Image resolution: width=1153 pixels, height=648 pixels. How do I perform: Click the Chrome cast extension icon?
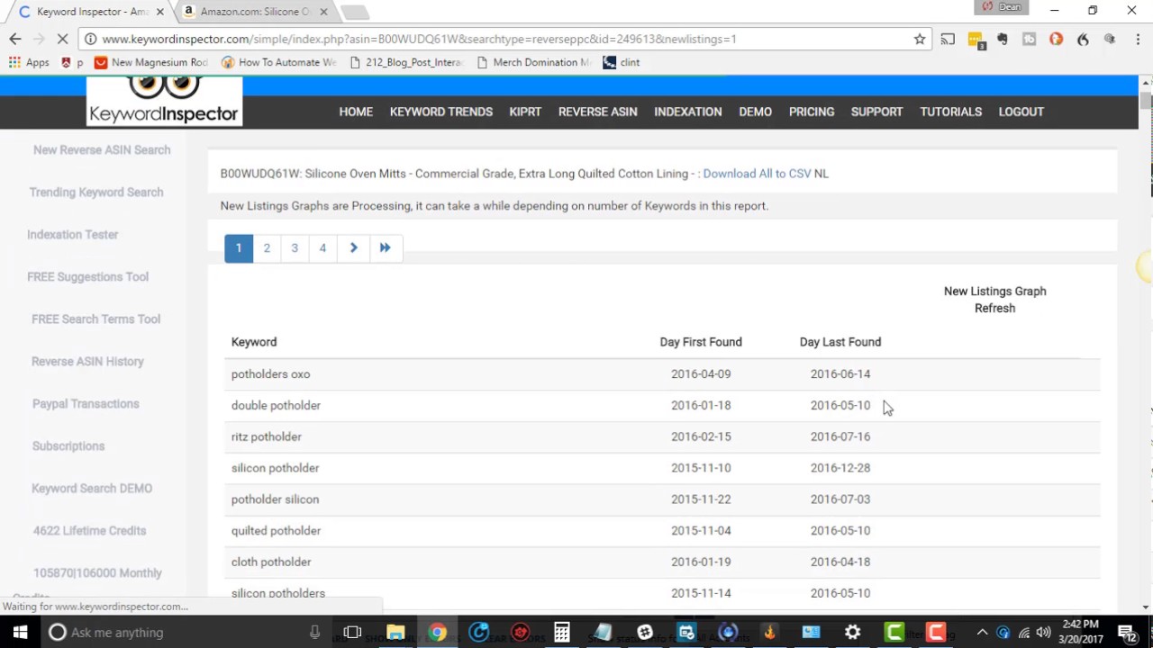[x=948, y=39]
